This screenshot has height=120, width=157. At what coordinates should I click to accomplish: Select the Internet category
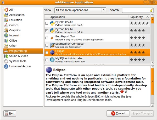click(x=23, y=35)
